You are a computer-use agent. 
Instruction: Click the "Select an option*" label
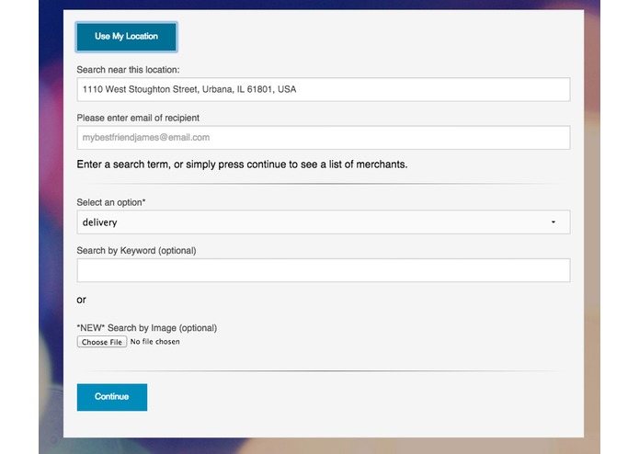point(111,202)
